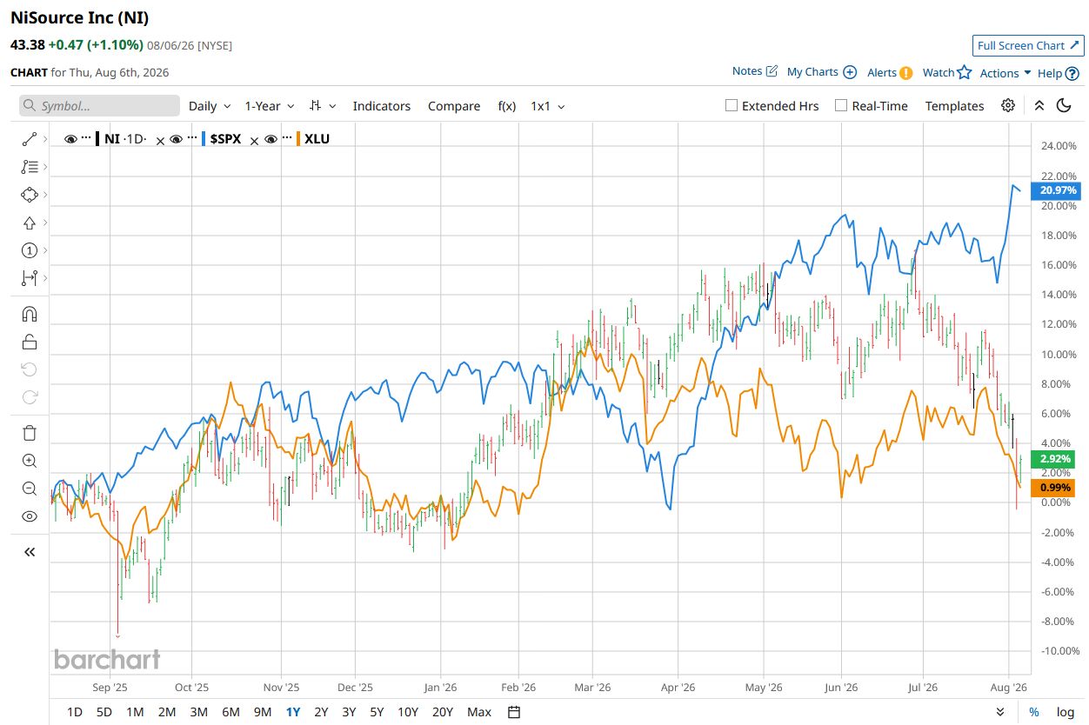Open the Daily frequency dropdown
This screenshot has height=725, width=1089.
pyautogui.click(x=210, y=106)
